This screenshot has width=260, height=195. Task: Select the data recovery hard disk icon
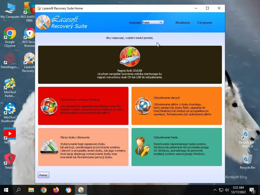143,106
